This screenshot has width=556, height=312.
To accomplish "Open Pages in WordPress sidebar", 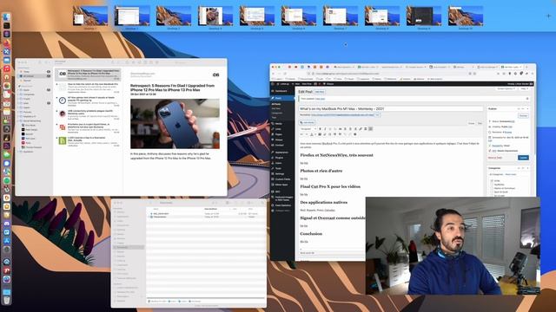I will click(279, 134).
